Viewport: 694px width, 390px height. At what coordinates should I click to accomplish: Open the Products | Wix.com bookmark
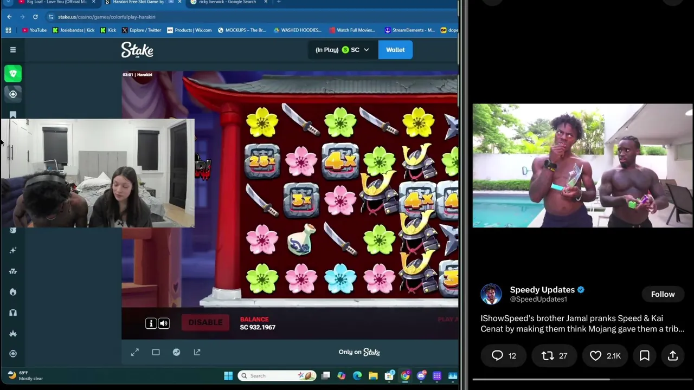(190, 30)
